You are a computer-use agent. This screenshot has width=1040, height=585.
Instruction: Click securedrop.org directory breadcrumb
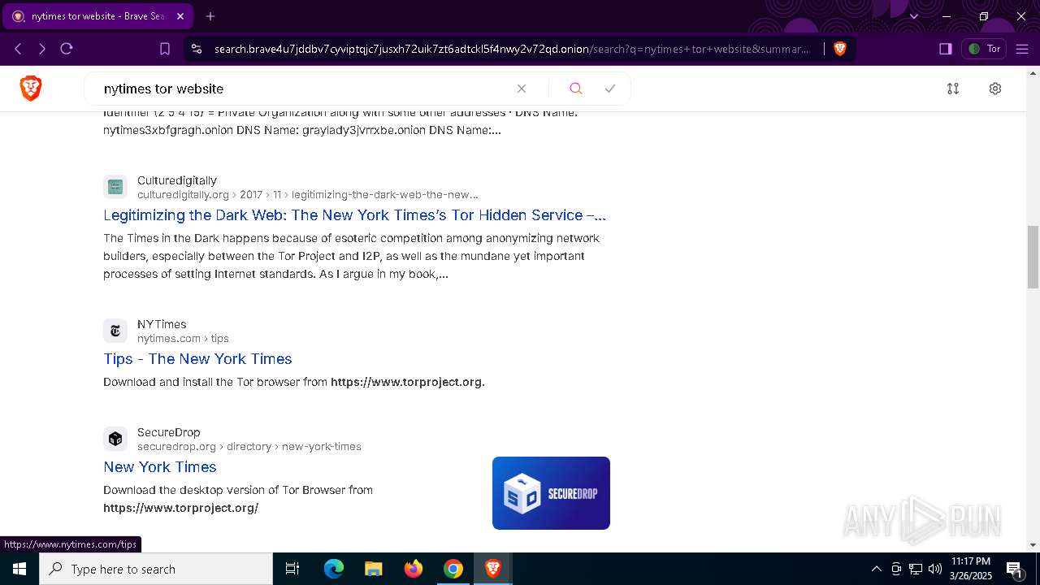pos(249,447)
